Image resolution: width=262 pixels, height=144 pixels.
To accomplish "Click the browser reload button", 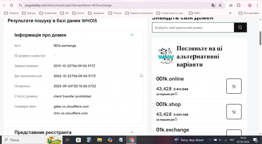I will tap(11, 5).
